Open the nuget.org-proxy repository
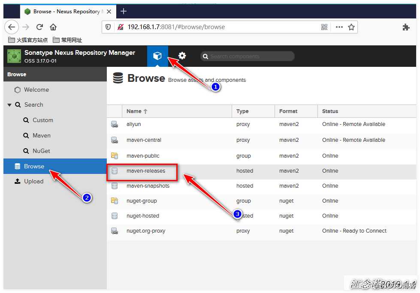Image resolution: width=420 pixels, height=293 pixels. pos(146,231)
